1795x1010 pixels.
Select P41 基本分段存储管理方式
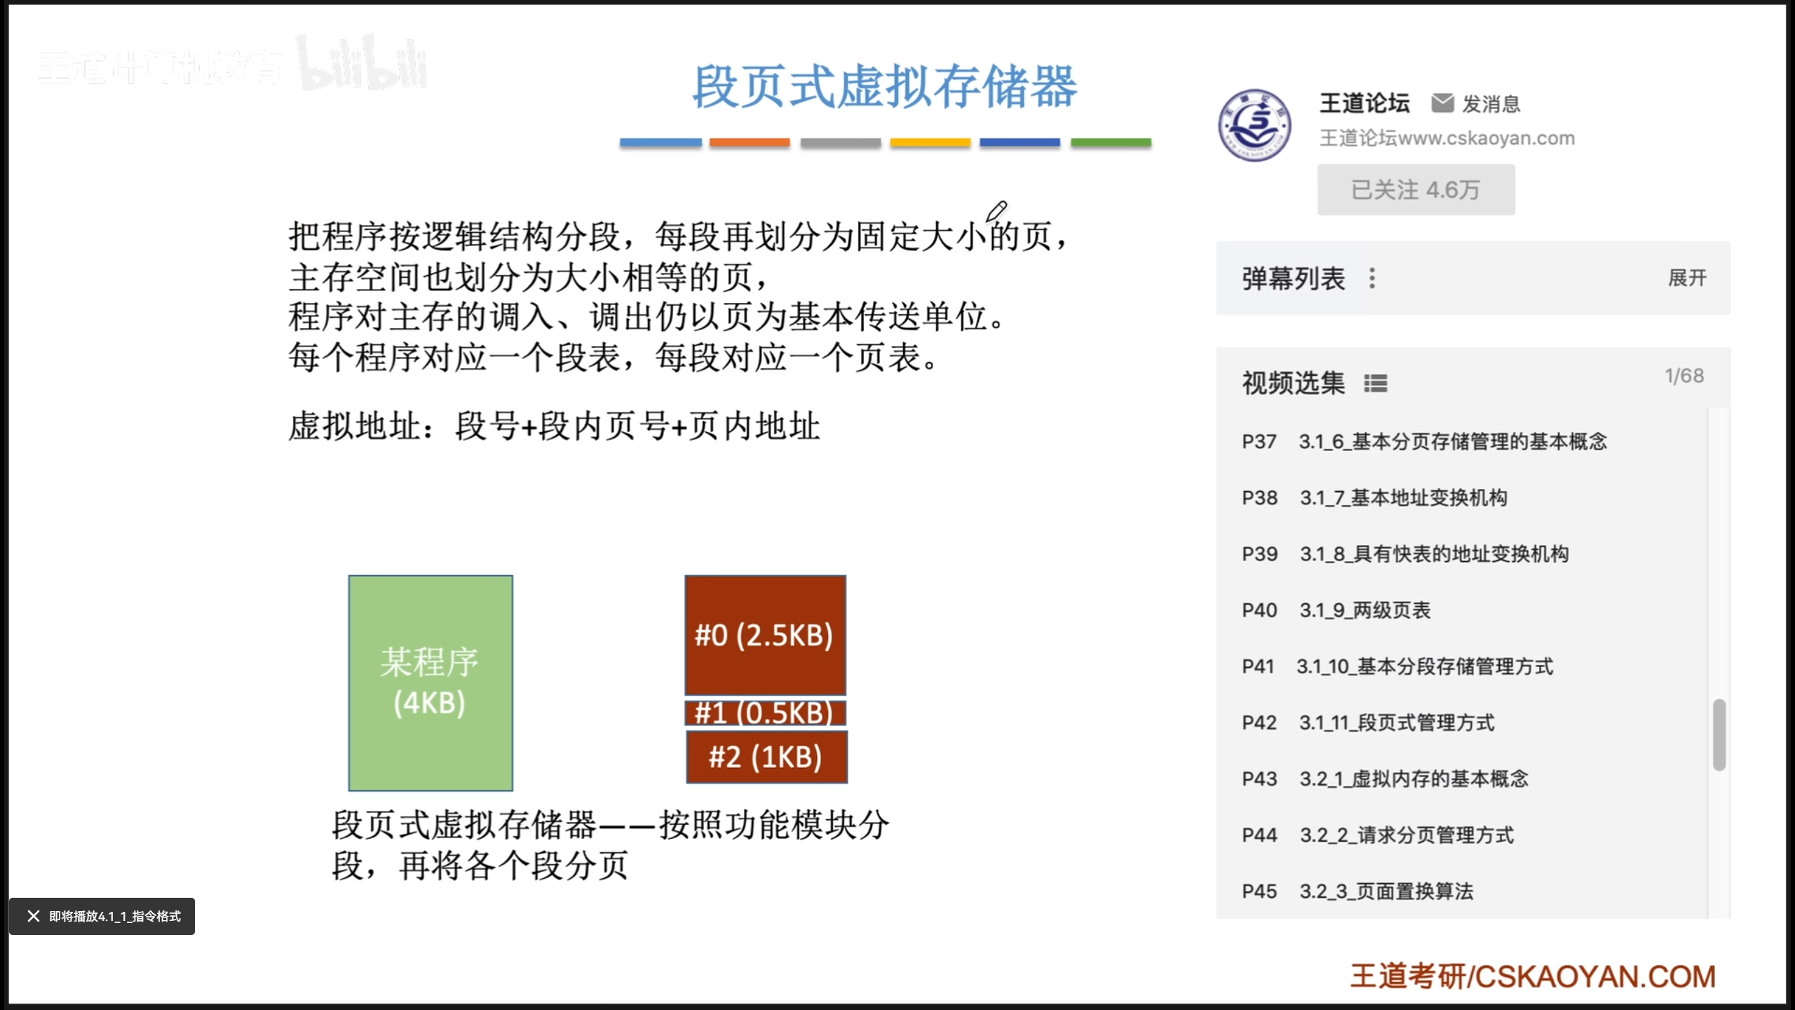coord(1423,666)
